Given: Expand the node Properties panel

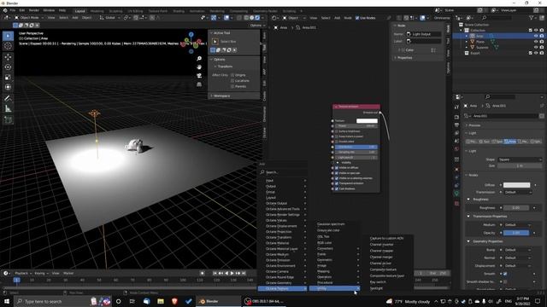Looking at the screenshot, I should coord(404,58).
